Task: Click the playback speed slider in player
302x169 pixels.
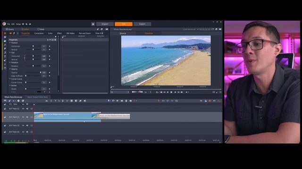Action: (x=137, y=92)
